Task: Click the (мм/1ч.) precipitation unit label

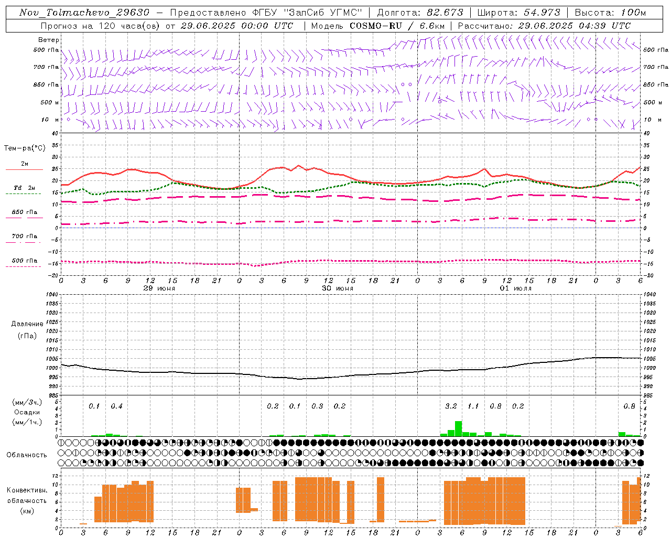Action: pos(27,422)
